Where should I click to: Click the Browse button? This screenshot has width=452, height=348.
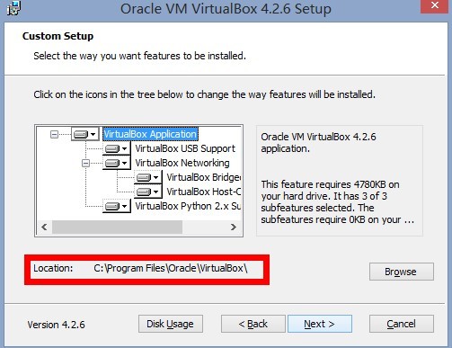tap(401, 272)
